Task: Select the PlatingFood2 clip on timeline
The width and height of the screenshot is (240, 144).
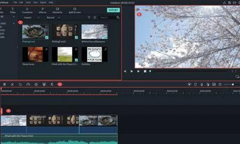Action: tap(53, 124)
